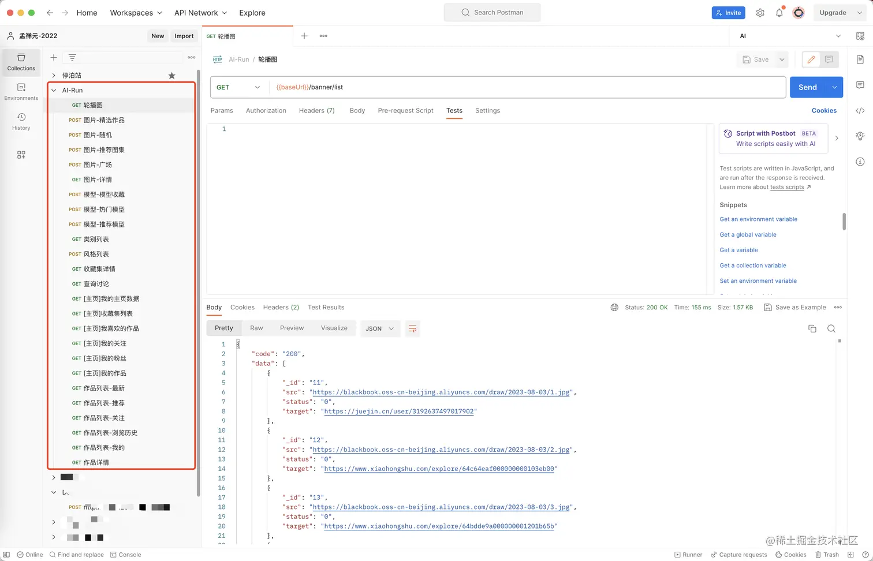Viewport: 873px width, 561px height.
Task: Open the request info icon
Action: [x=860, y=162]
